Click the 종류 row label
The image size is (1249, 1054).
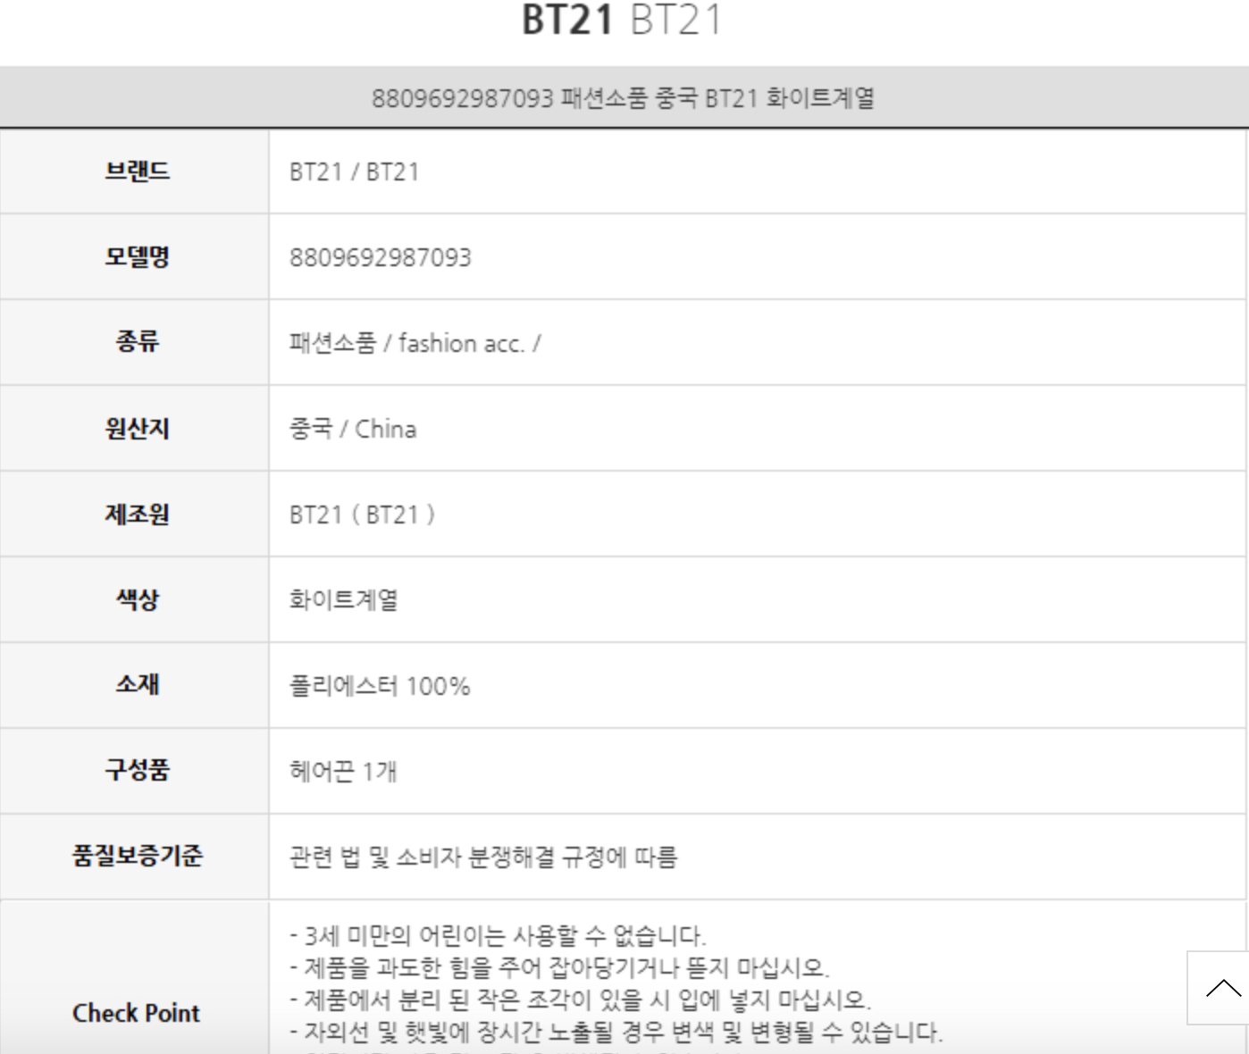[137, 342]
